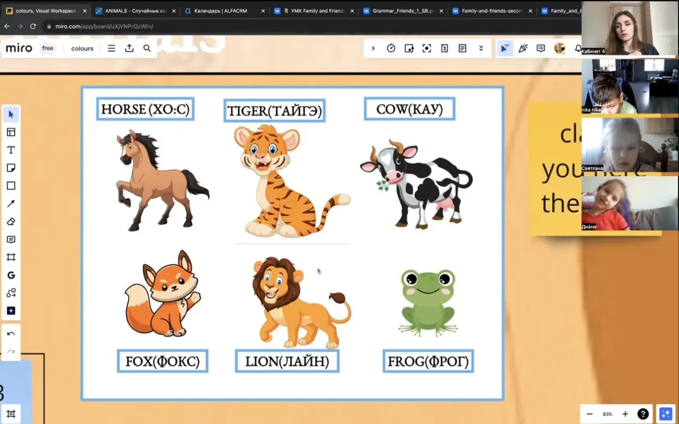
Task: Open the Frames panel at bottom left
Action: 11,413
